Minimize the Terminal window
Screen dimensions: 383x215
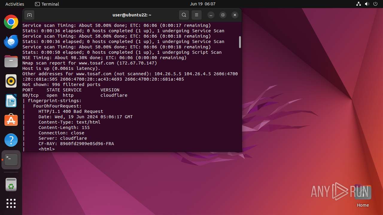(x=211, y=15)
